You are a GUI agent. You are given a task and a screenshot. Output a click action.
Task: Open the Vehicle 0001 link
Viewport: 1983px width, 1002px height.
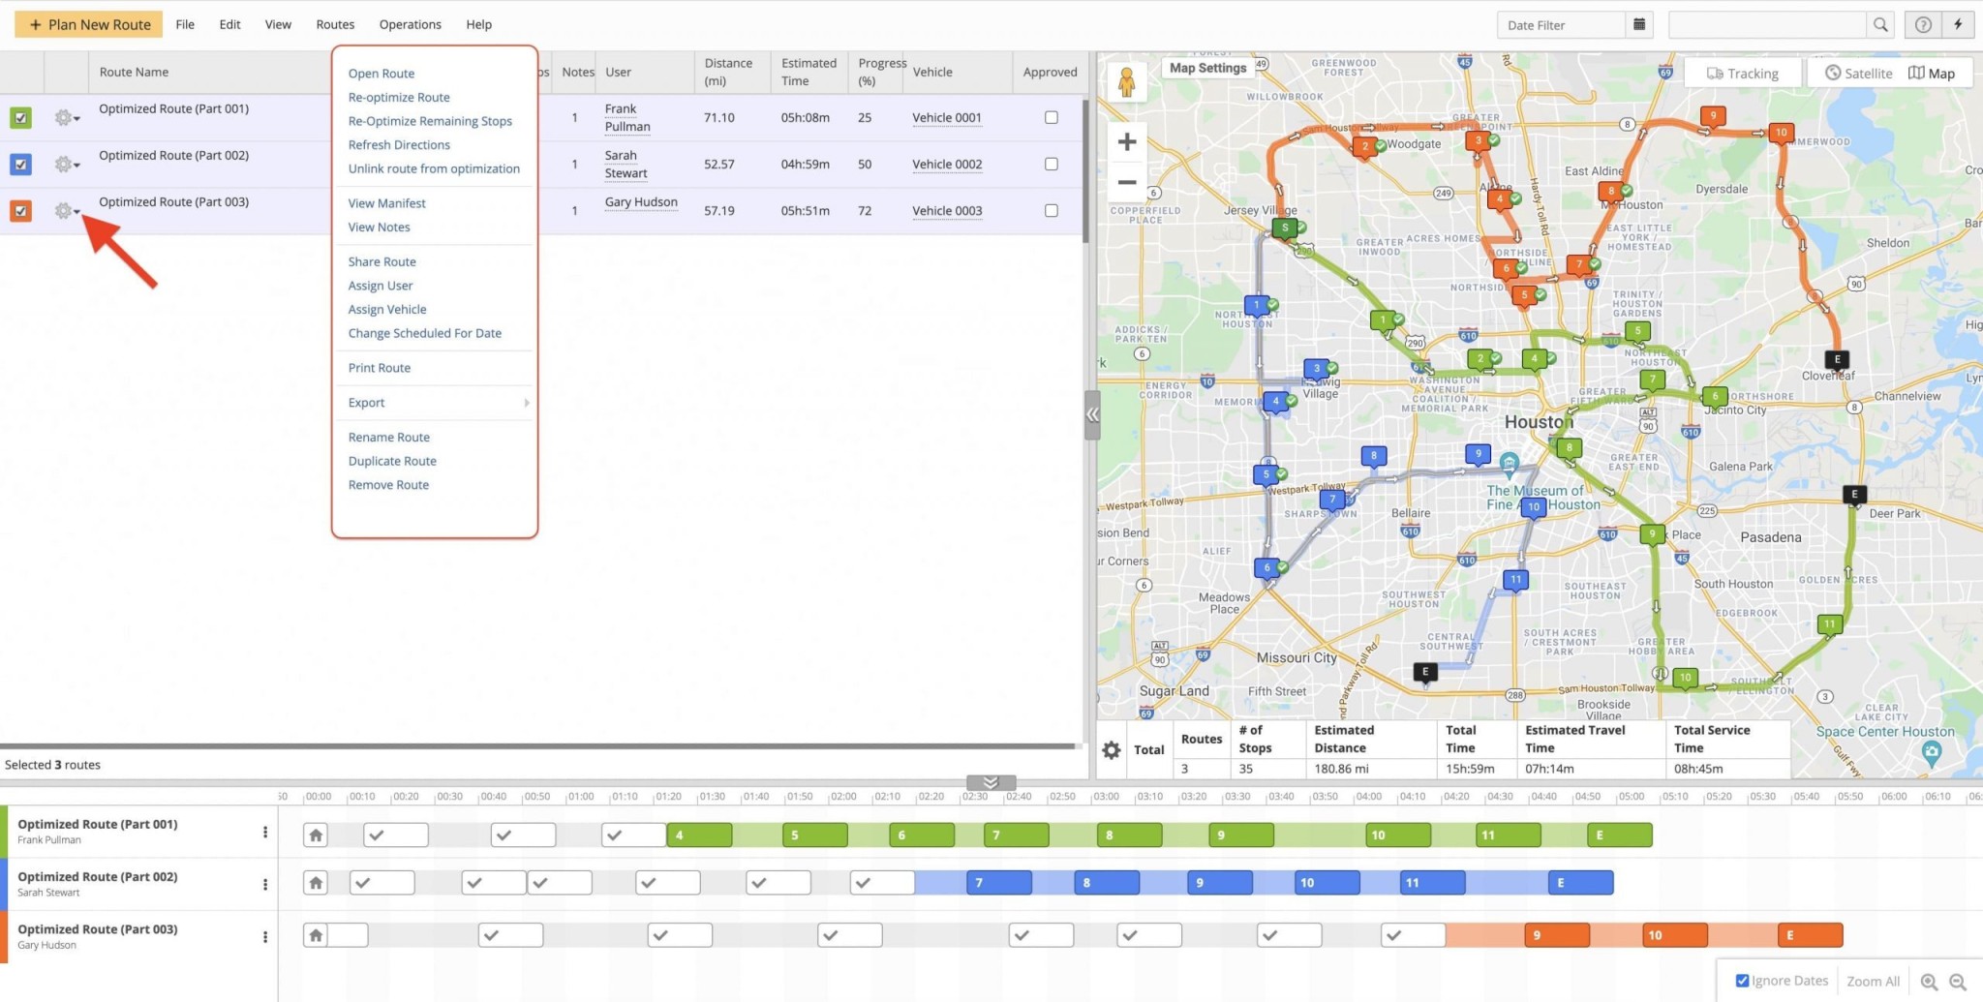[946, 117]
